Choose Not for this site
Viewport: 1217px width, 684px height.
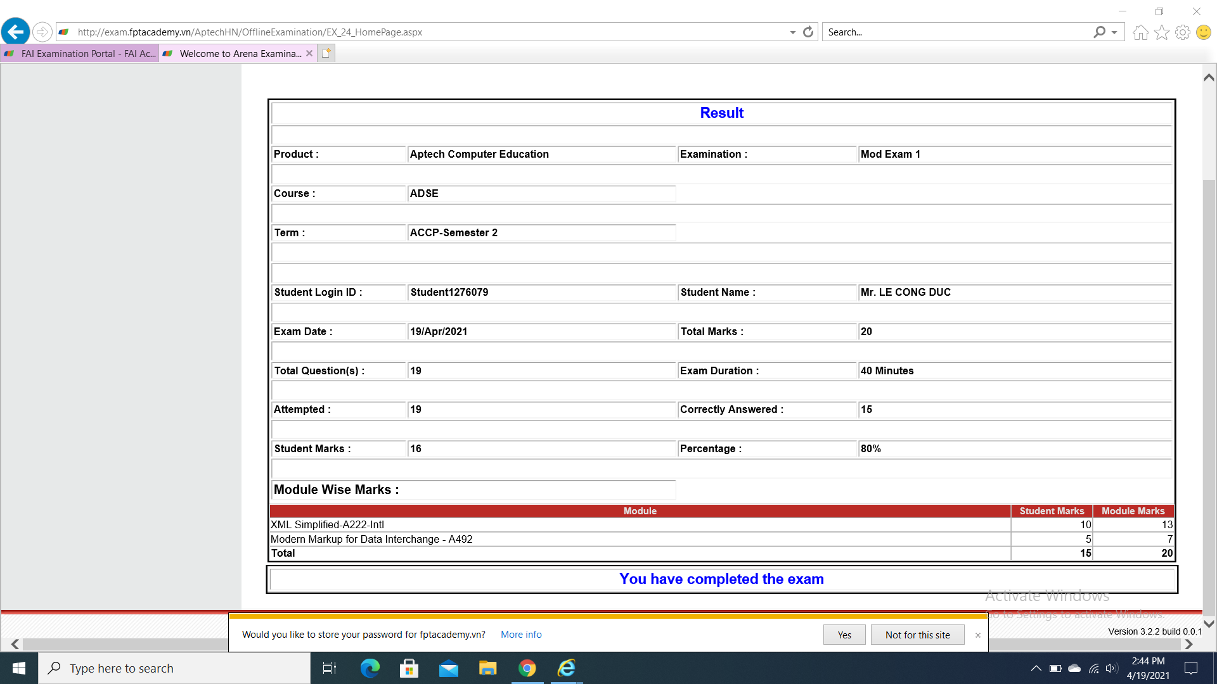pyautogui.click(x=917, y=635)
